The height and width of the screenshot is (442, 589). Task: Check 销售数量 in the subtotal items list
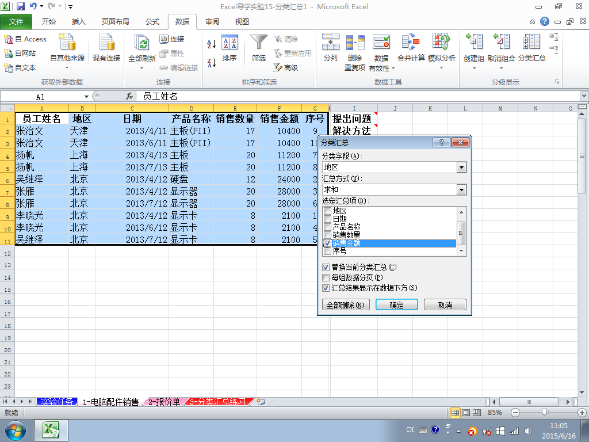(327, 235)
